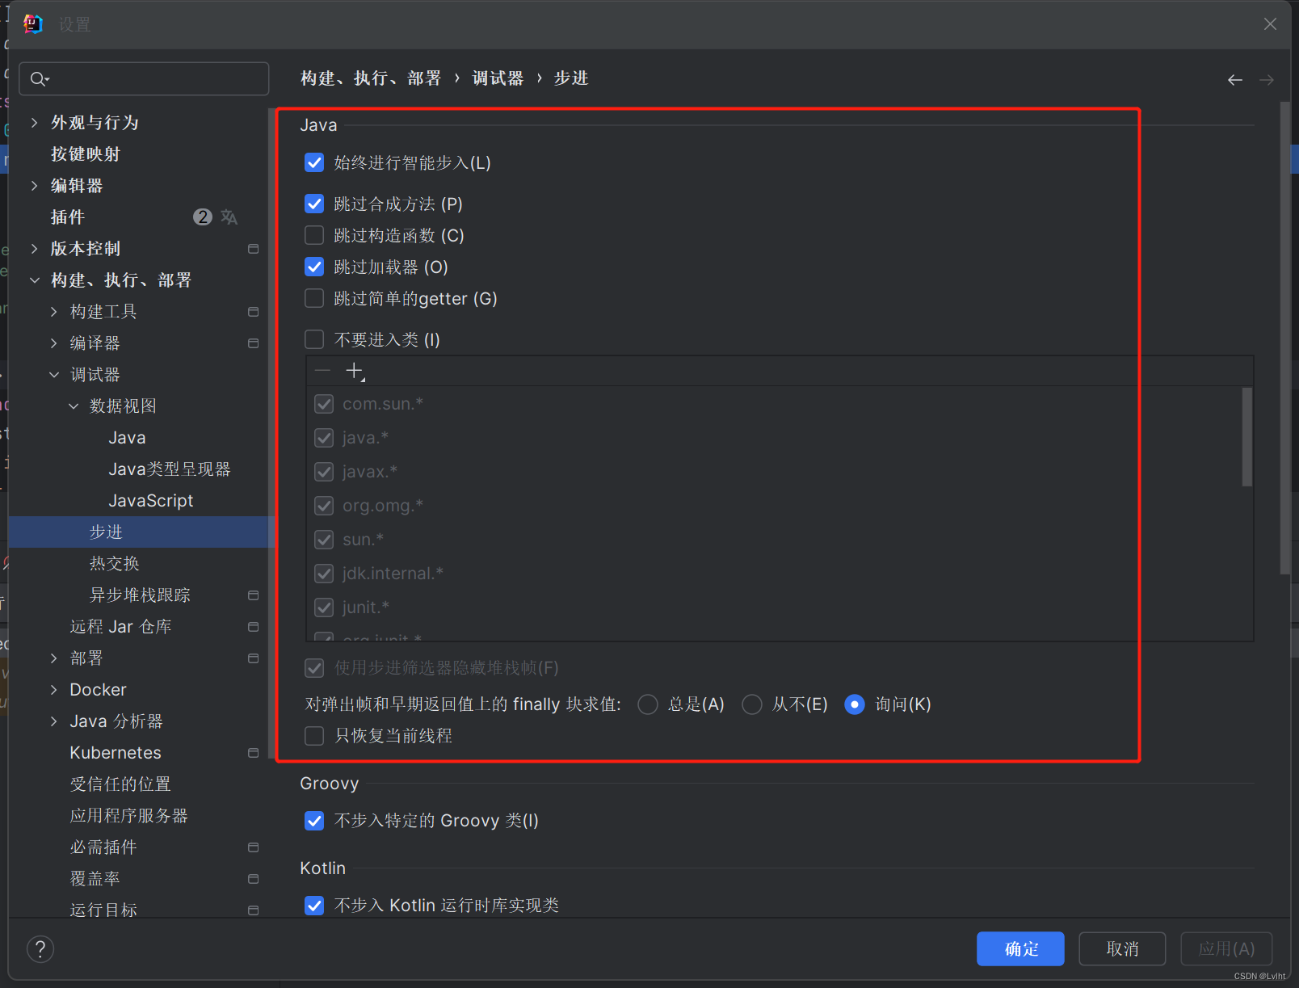The image size is (1299, 988).
Task: Click the IntelliJ logo in title bar
Action: 33,24
